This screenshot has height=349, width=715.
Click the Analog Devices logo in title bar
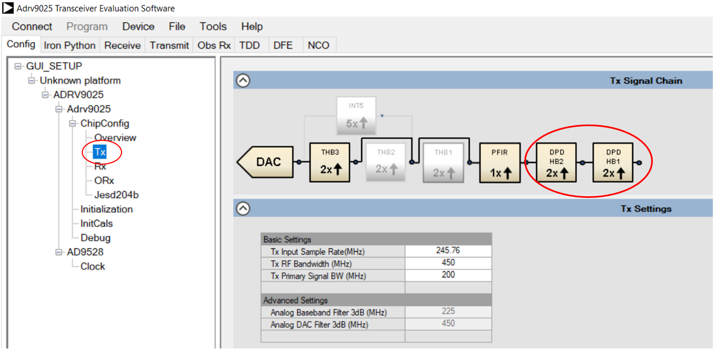pyautogui.click(x=8, y=8)
